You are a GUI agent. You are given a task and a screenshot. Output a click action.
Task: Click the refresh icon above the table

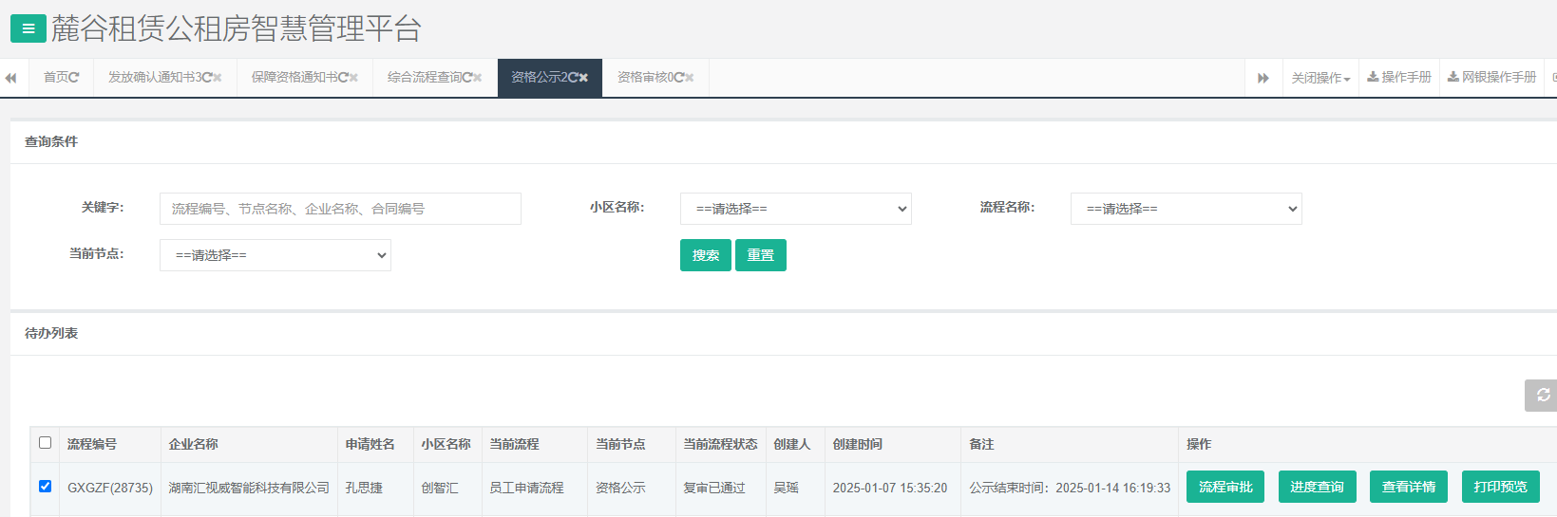point(1543,395)
